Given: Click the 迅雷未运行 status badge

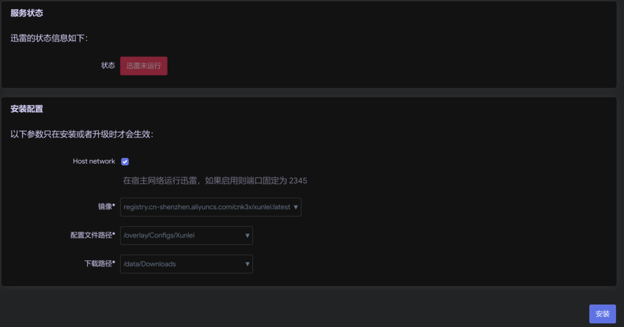Looking at the screenshot, I should [x=144, y=66].
